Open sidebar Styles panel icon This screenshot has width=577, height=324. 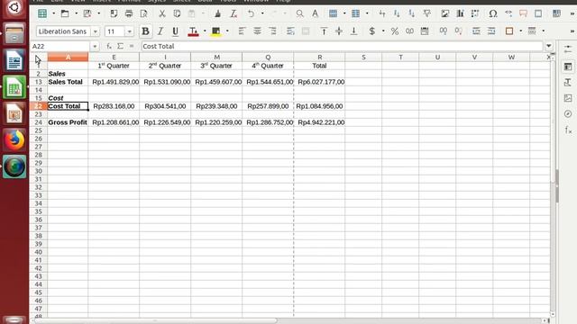[568, 82]
